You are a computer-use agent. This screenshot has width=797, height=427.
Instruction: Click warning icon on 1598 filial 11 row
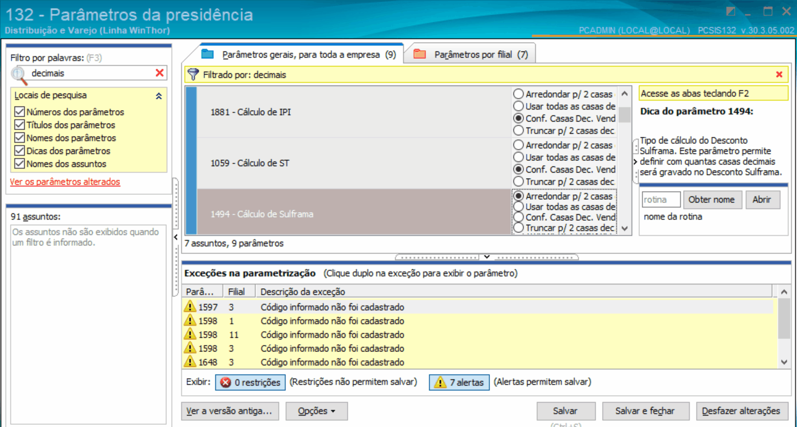[190, 335]
